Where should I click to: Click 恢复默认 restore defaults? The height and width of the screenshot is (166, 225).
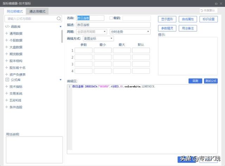pyautogui.click(x=208, y=11)
